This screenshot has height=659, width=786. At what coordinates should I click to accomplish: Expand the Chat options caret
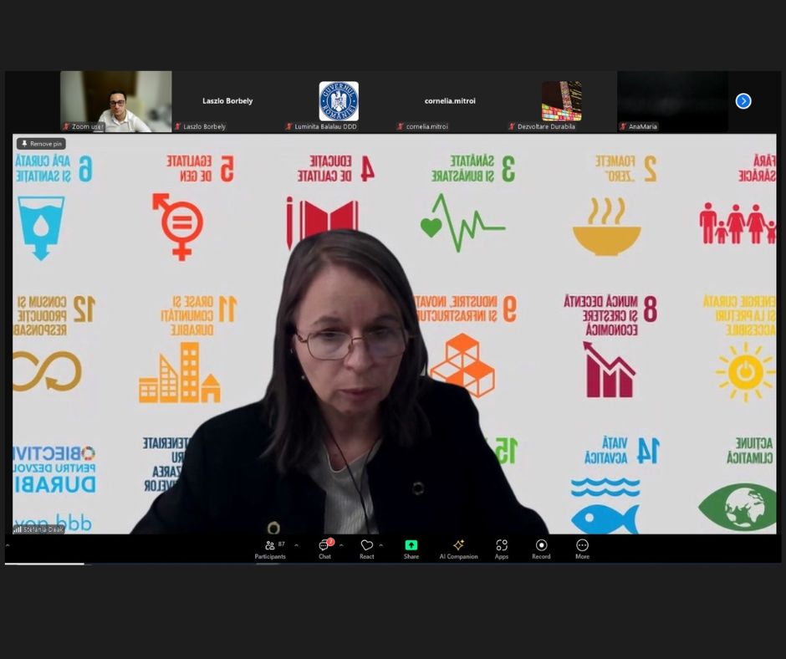click(x=341, y=545)
